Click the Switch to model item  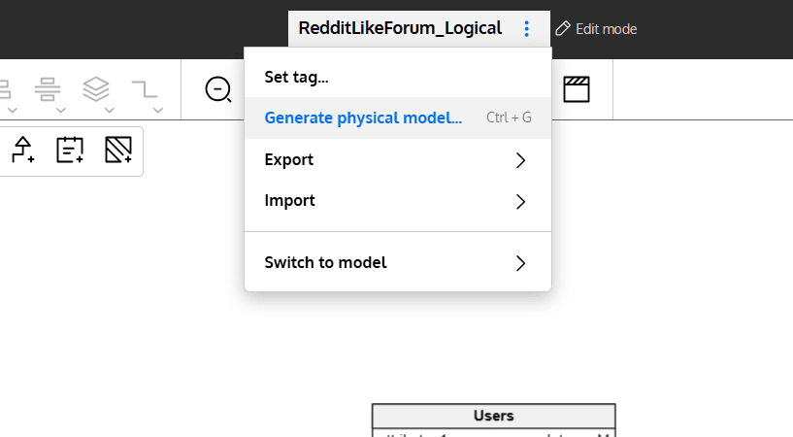tap(325, 263)
